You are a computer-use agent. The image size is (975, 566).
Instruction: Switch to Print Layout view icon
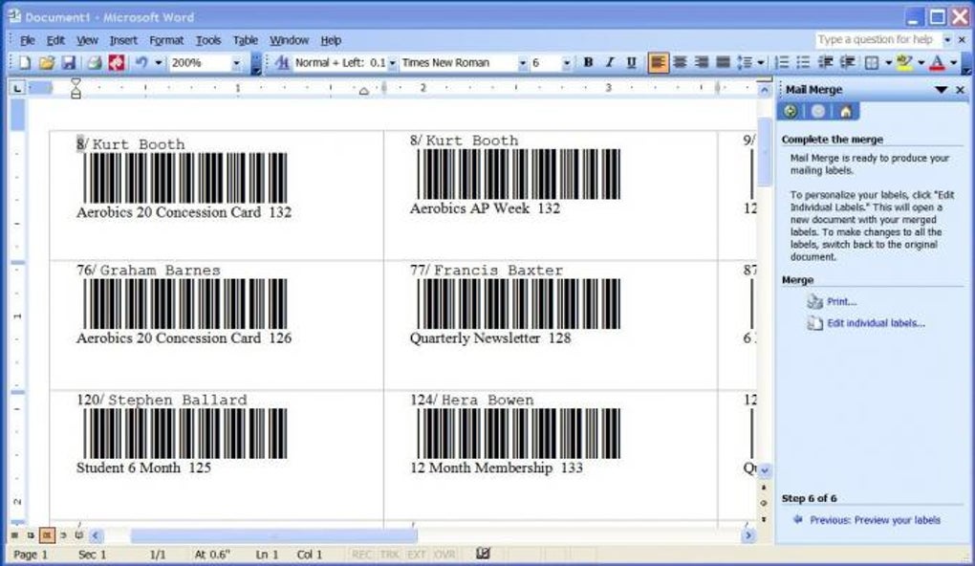47,534
